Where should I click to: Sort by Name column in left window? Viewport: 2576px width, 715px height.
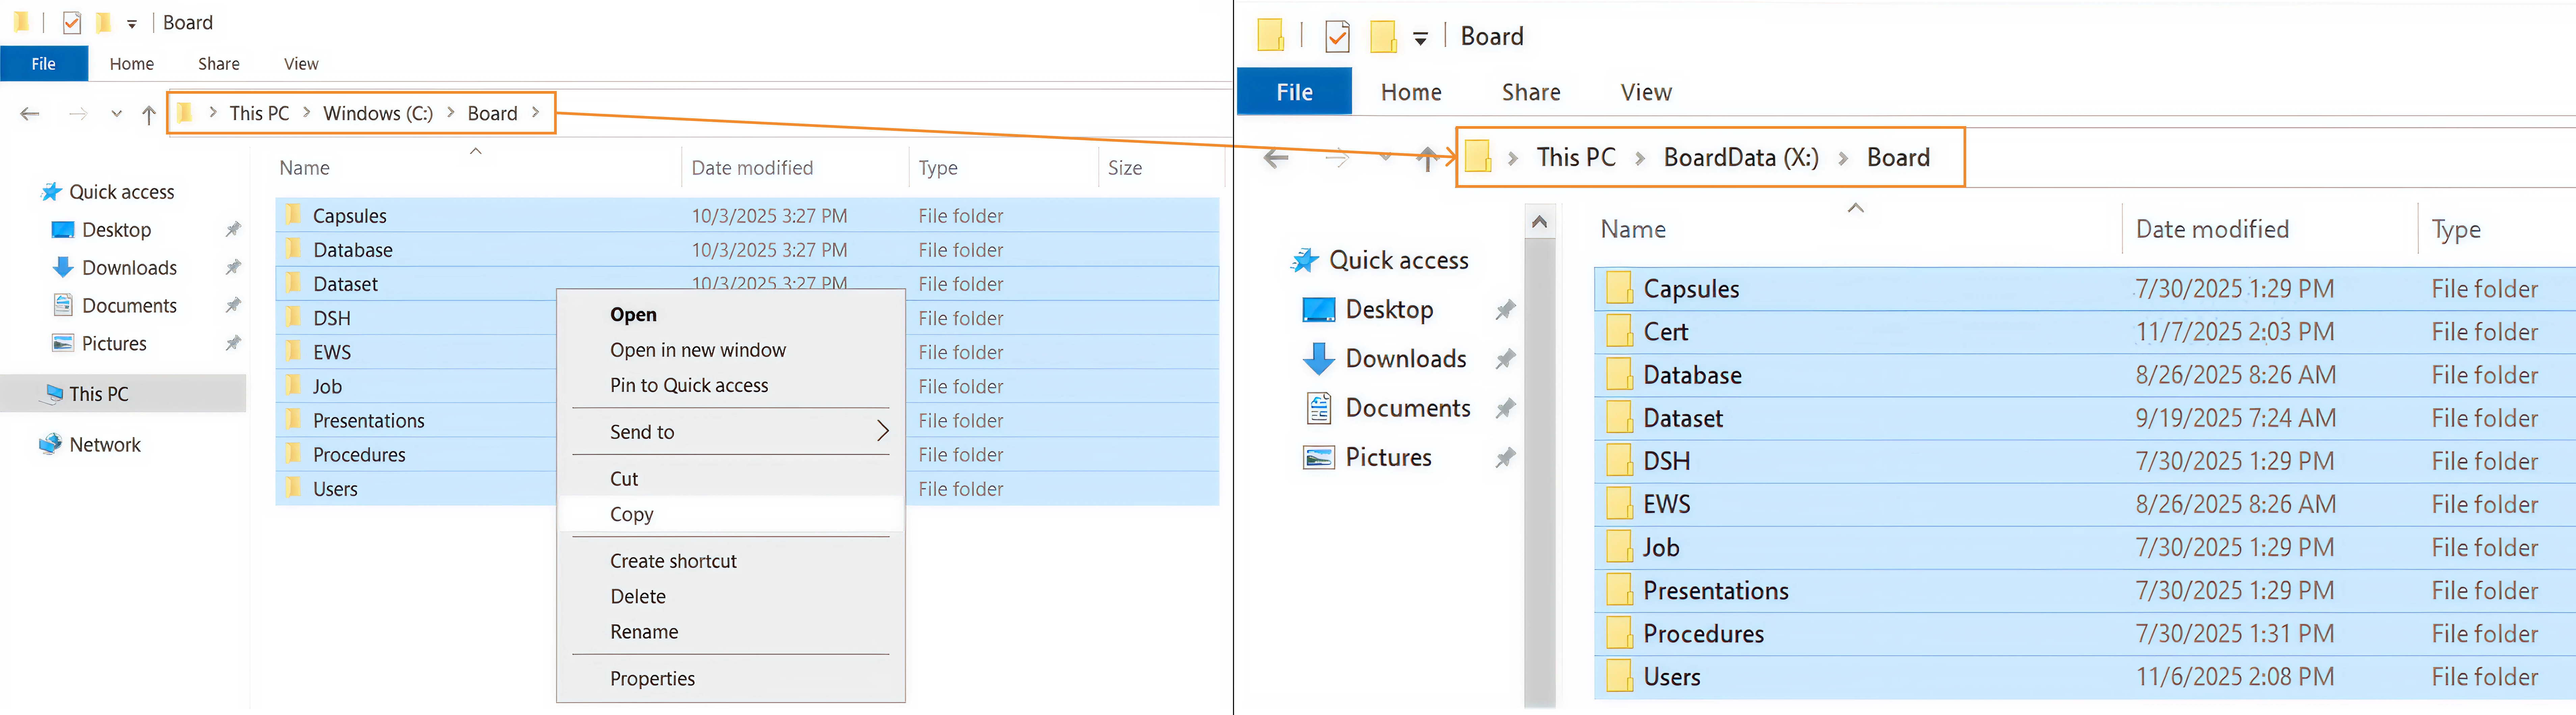(304, 168)
